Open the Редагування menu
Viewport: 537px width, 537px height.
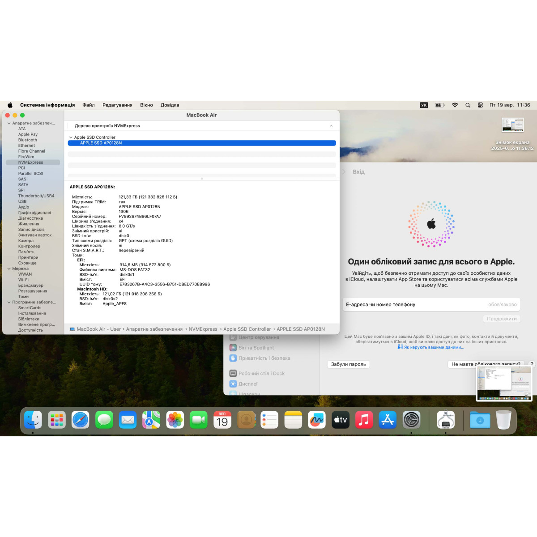click(117, 105)
